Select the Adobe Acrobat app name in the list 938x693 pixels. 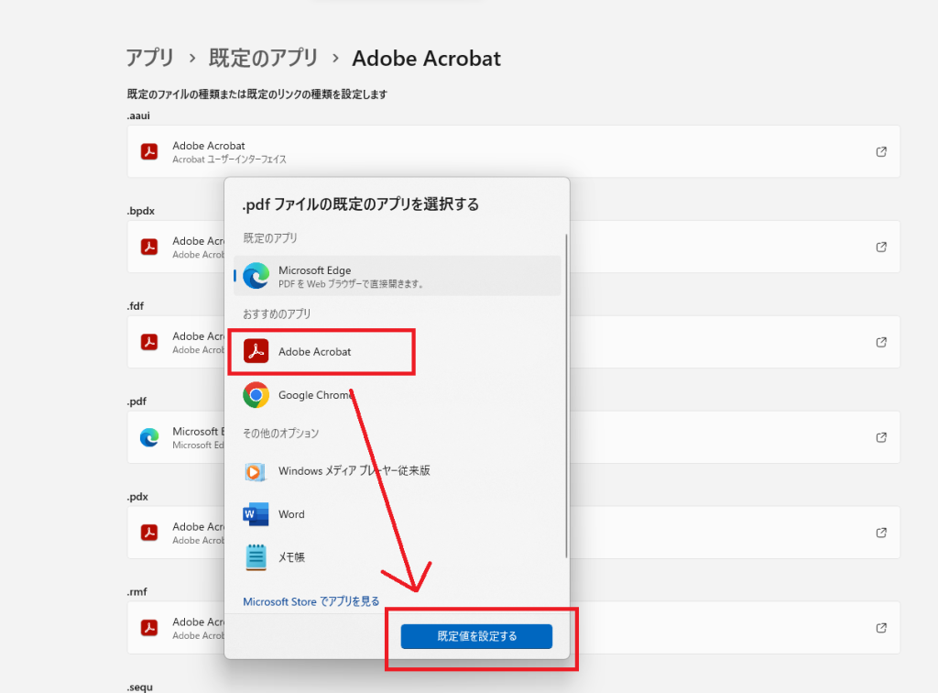315,352
